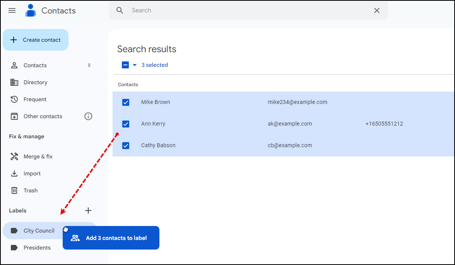455x265 pixels.
Task: Uncheck Mike Brown's checkbox
Action: tap(125, 102)
